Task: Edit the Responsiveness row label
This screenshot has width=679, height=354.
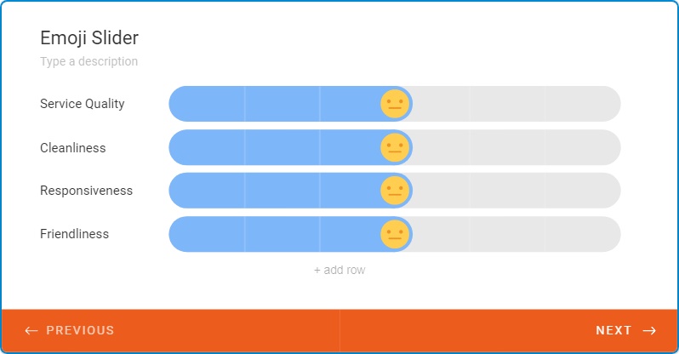Action: tap(87, 191)
